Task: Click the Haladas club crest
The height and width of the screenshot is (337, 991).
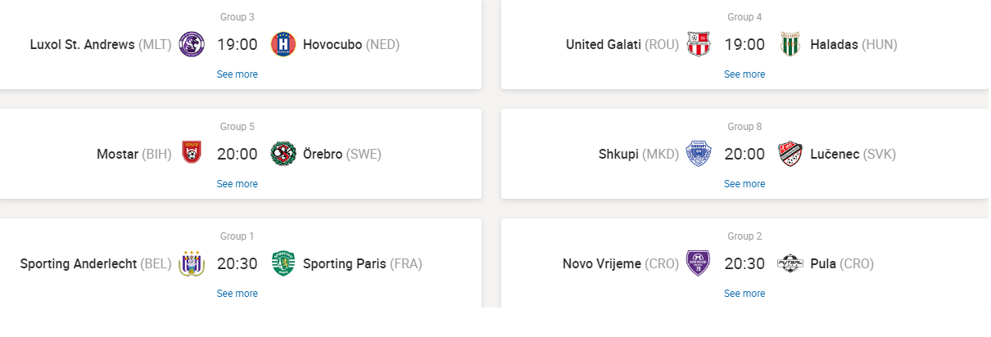Action: click(790, 44)
